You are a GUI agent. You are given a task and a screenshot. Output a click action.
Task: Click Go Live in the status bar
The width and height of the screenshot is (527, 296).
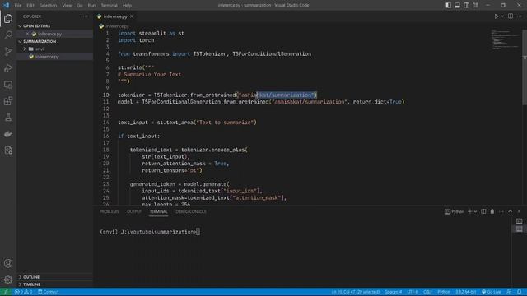coord(492,292)
